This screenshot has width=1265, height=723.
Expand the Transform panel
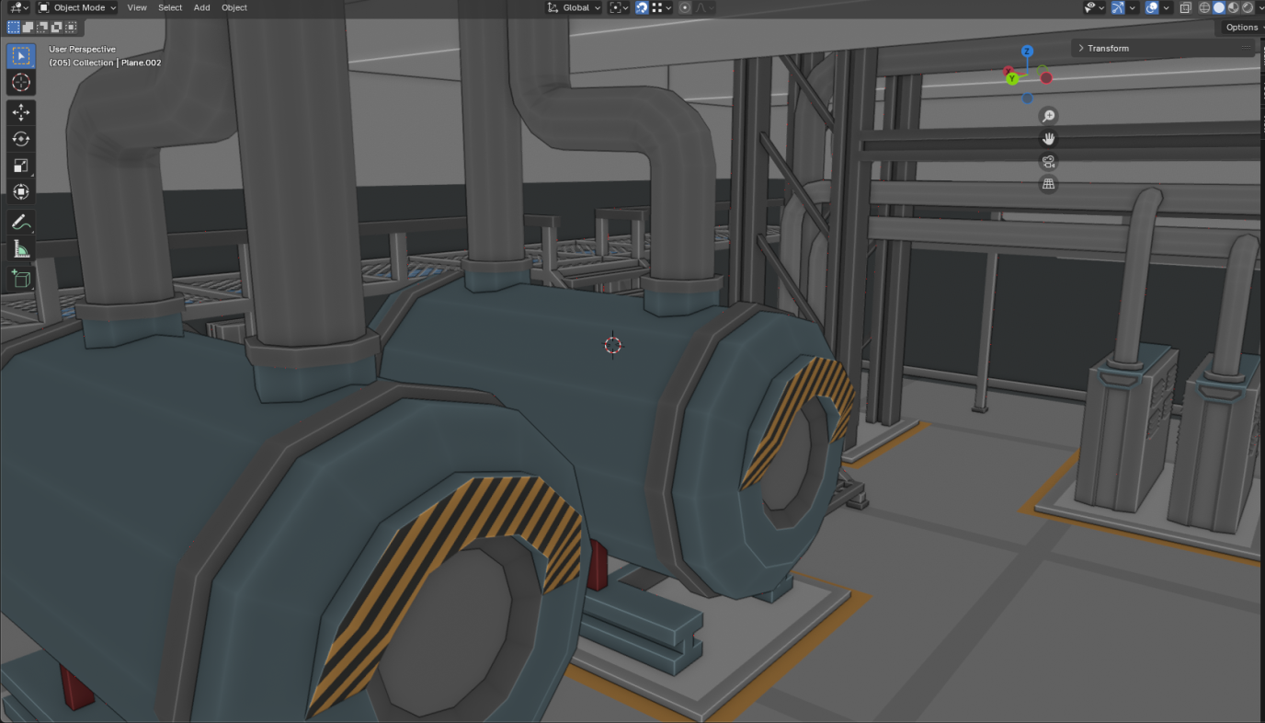click(x=1108, y=48)
